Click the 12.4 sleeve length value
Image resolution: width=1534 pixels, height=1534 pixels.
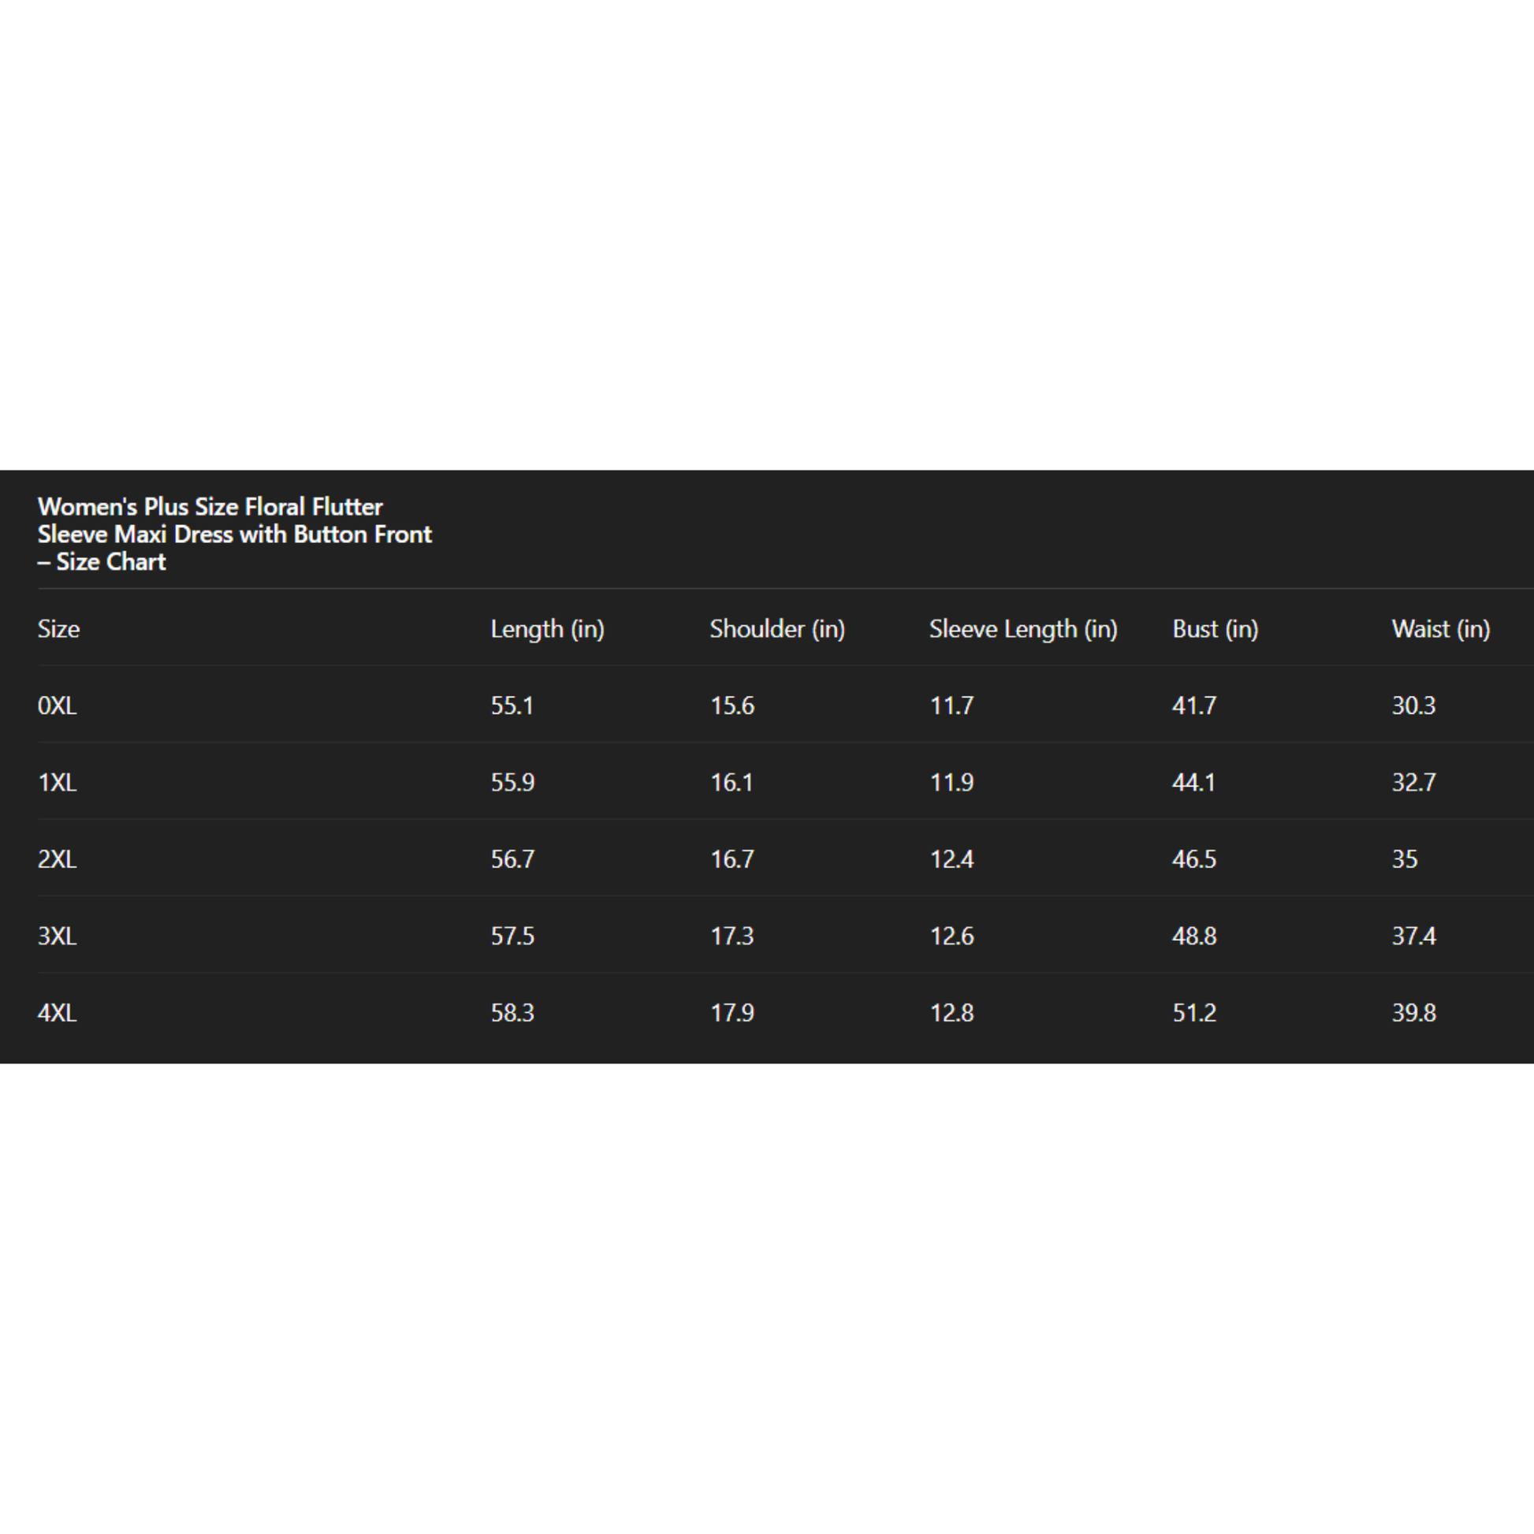tap(951, 859)
